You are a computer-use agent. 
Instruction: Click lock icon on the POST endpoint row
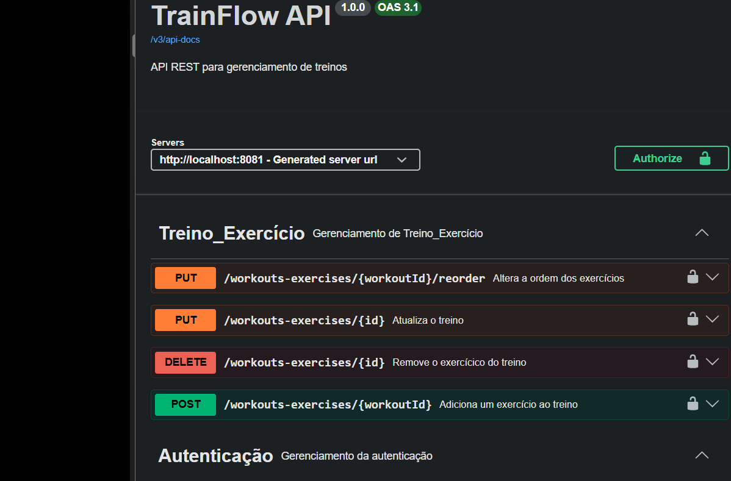tap(693, 403)
